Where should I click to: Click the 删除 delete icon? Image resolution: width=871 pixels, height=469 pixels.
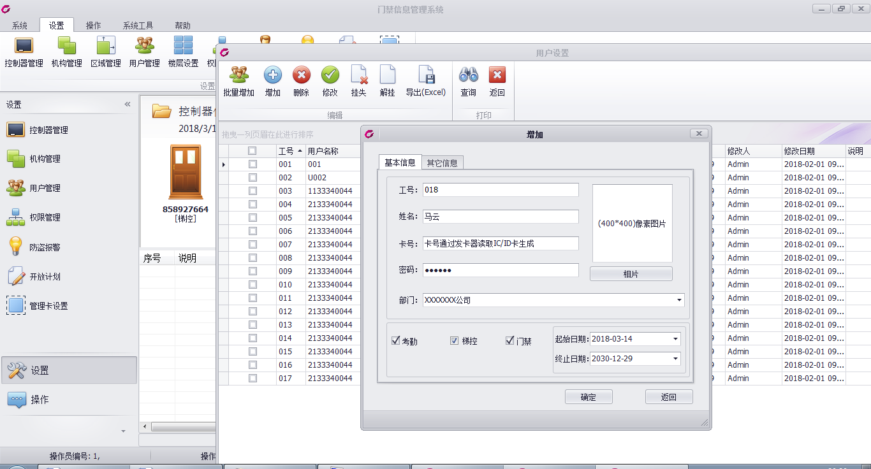pos(301,76)
